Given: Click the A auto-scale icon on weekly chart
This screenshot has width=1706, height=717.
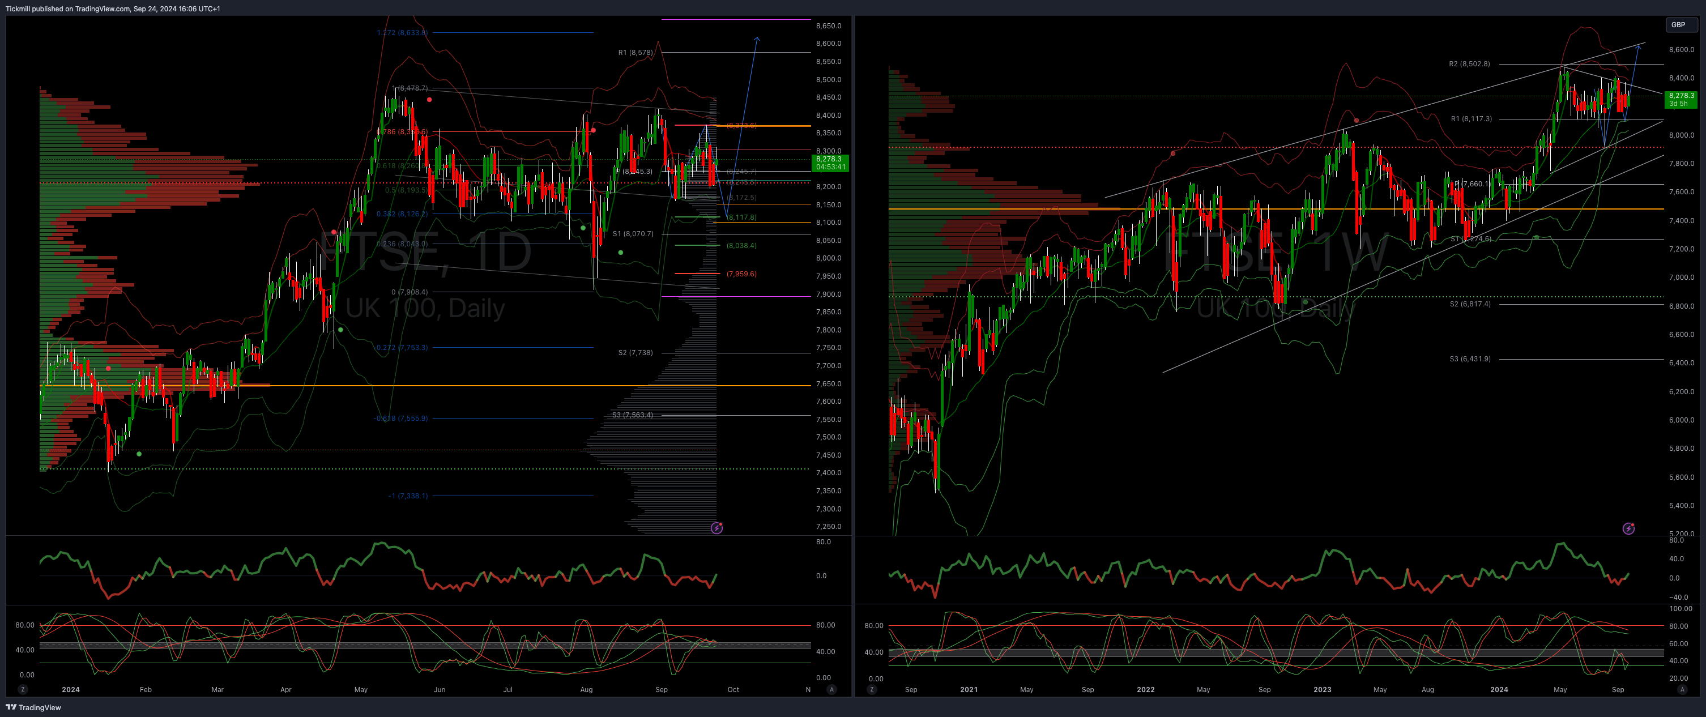Looking at the screenshot, I should point(1682,689).
